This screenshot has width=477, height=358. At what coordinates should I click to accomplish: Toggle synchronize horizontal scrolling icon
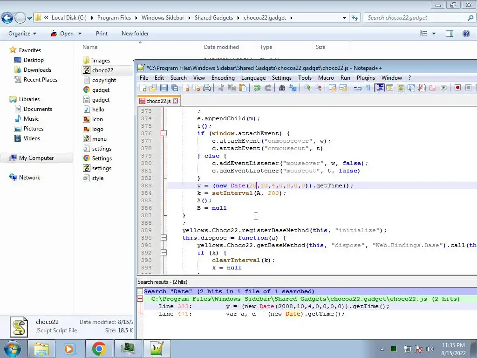pyautogui.click(x=343, y=88)
